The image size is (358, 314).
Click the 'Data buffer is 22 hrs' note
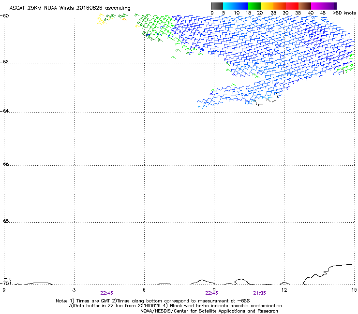tap(175, 306)
